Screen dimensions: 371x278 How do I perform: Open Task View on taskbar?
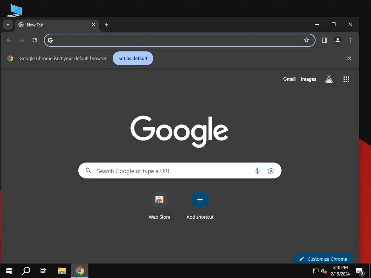point(43,271)
